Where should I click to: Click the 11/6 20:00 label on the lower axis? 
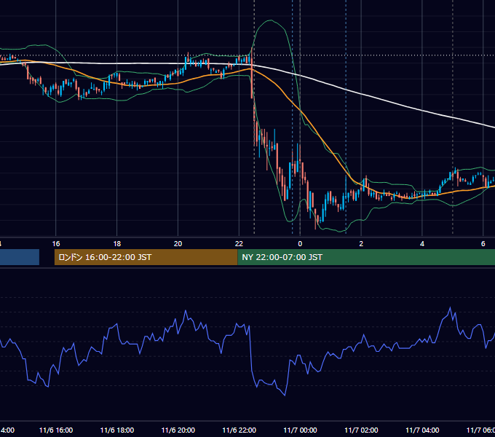(178, 430)
